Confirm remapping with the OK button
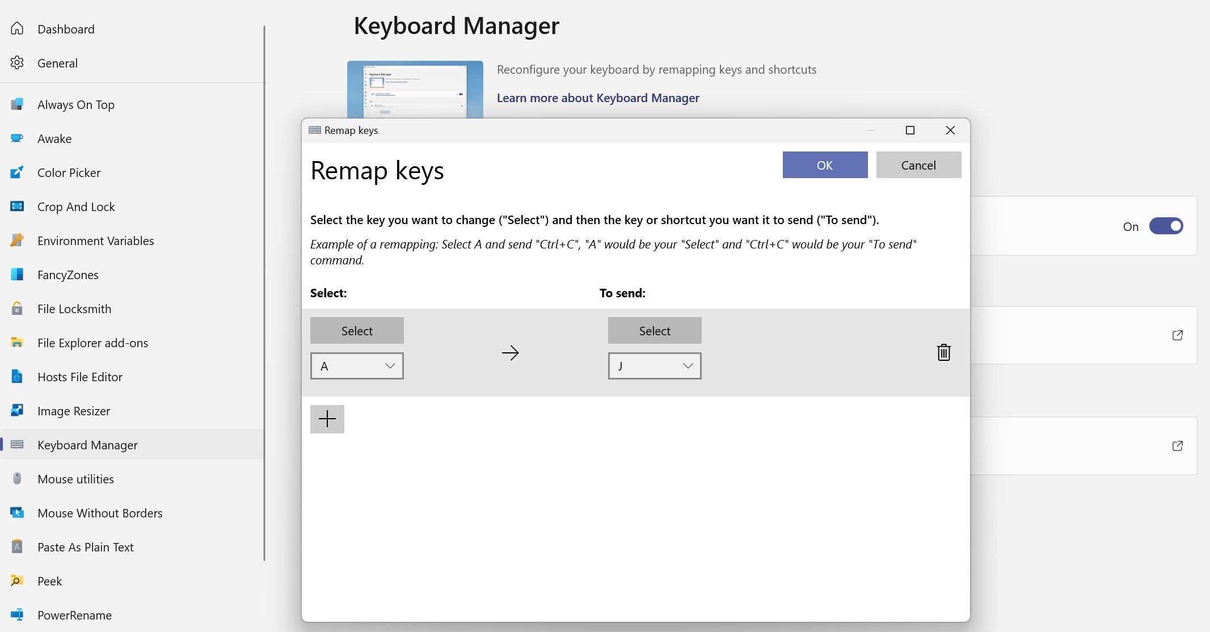This screenshot has width=1210, height=632. pos(825,165)
